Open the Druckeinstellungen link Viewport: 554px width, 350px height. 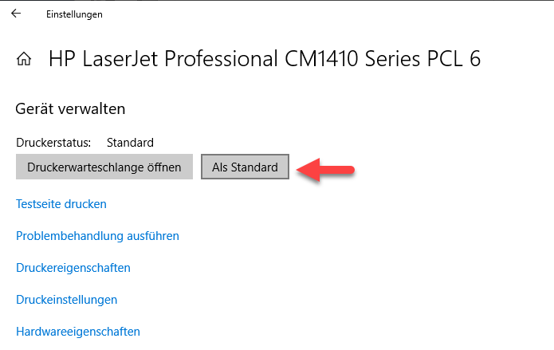click(67, 300)
